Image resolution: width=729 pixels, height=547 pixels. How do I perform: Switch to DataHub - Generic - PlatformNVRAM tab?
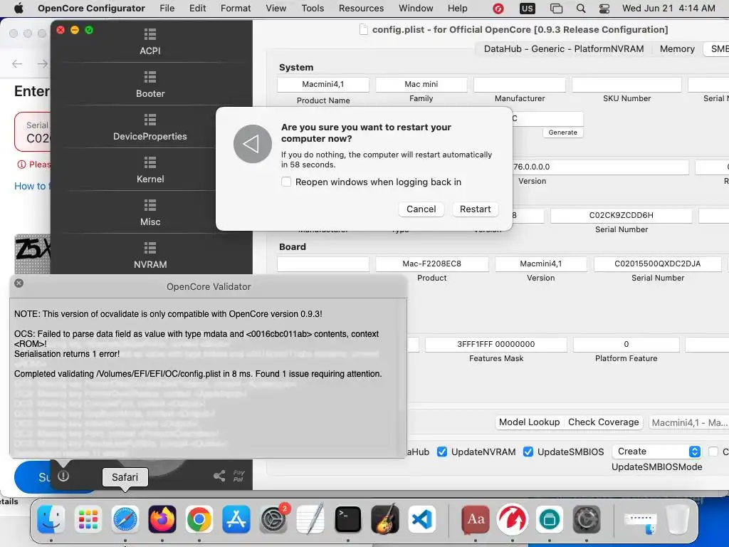pyautogui.click(x=564, y=49)
